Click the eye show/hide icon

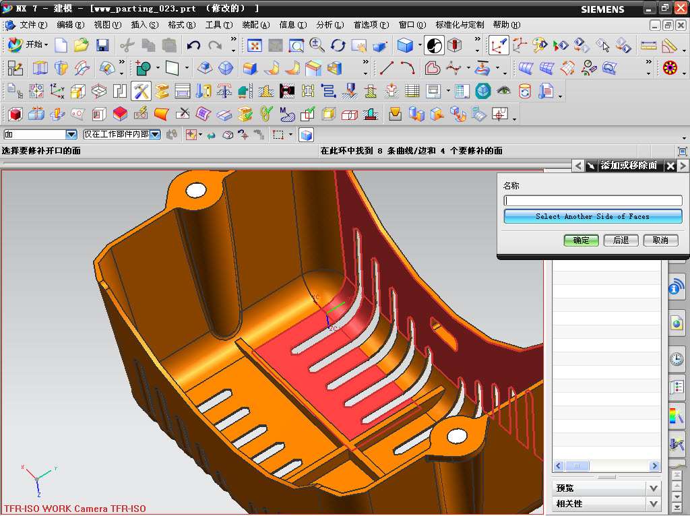click(503, 91)
